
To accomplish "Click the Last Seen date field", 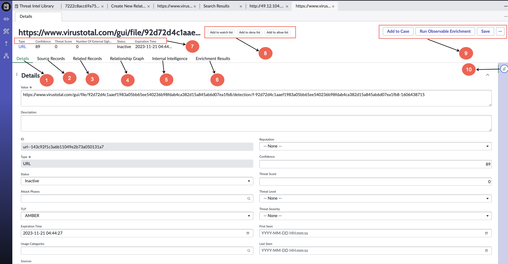I will [375, 251].
